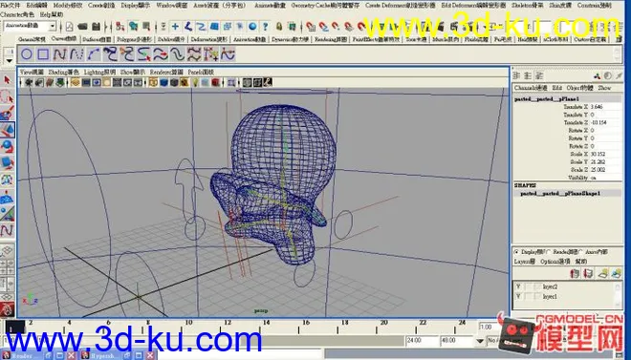The image size is (631, 360).
Task: Open the question mark help icon
Action: coord(265,27)
